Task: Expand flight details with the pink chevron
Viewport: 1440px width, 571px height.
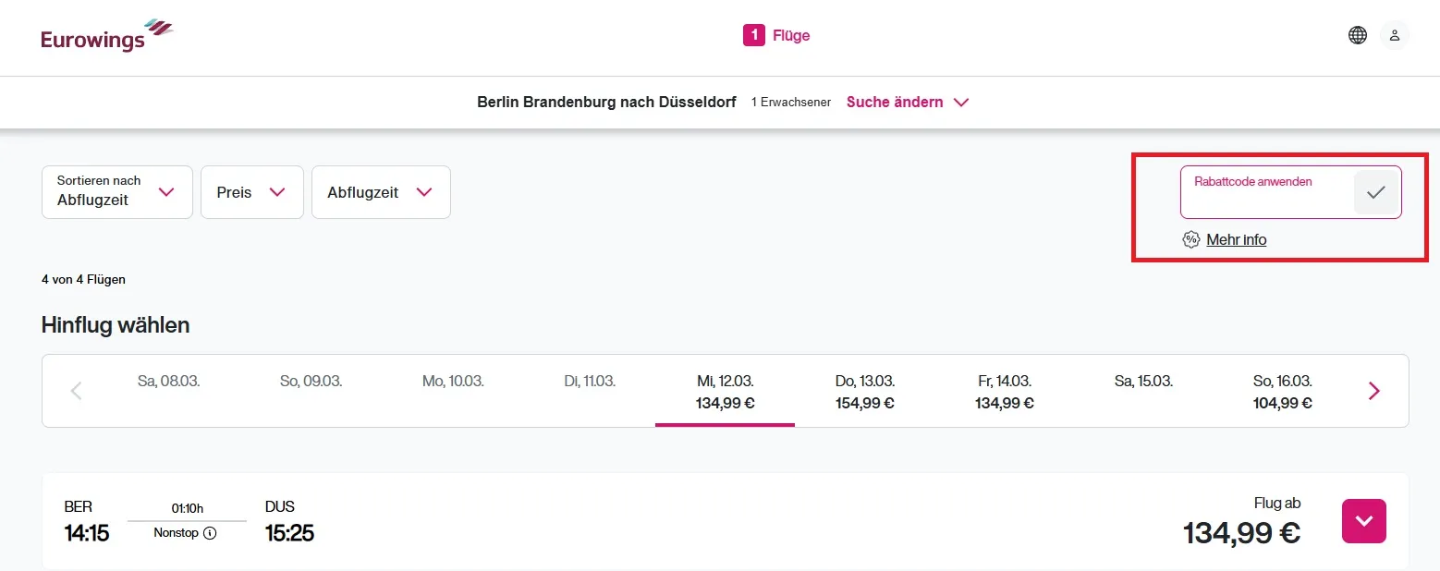Action: [x=1363, y=520]
